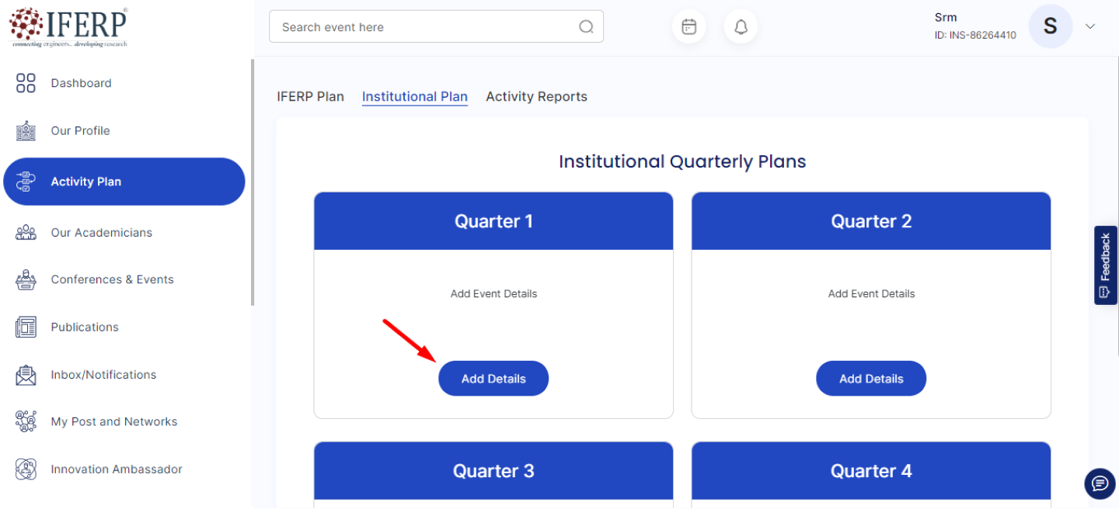Open the Activity Reports tab
This screenshot has height=509, width=1119.
[x=536, y=96]
